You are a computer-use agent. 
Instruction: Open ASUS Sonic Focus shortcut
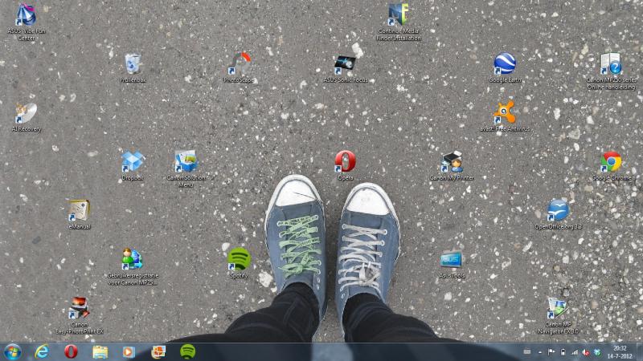click(x=346, y=69)
